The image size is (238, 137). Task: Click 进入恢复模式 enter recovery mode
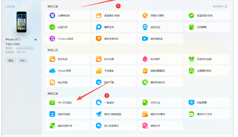click(x=114, y=126)
